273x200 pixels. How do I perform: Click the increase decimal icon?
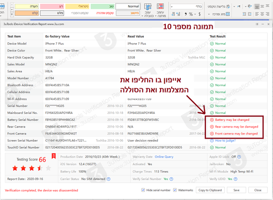tap(178, 14)
